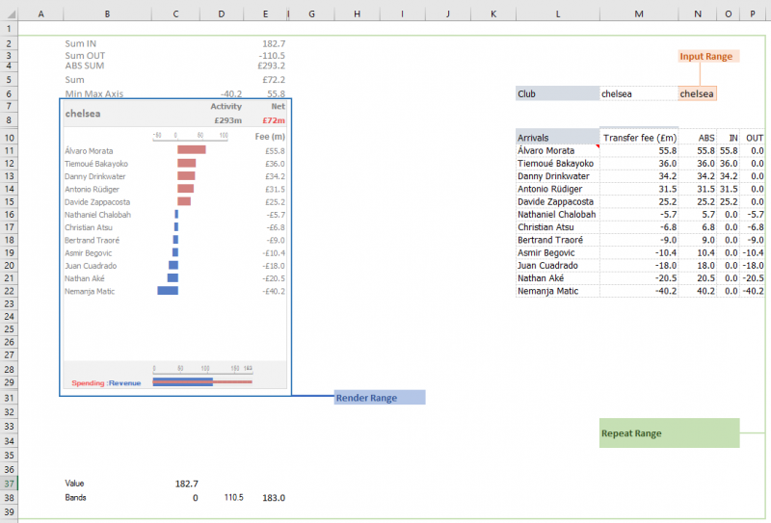Click the club input cell containing chelsea

click(x=636, y=93)
